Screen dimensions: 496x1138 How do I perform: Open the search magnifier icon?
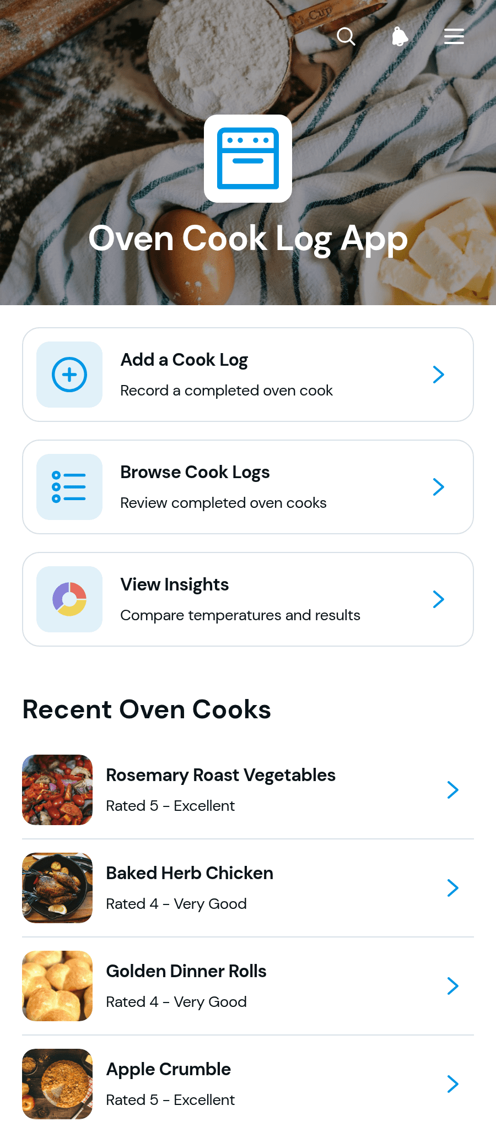[346, 36]
